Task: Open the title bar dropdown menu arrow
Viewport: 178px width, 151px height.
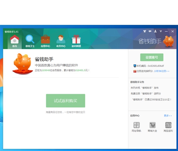Action: pos(161,31)
